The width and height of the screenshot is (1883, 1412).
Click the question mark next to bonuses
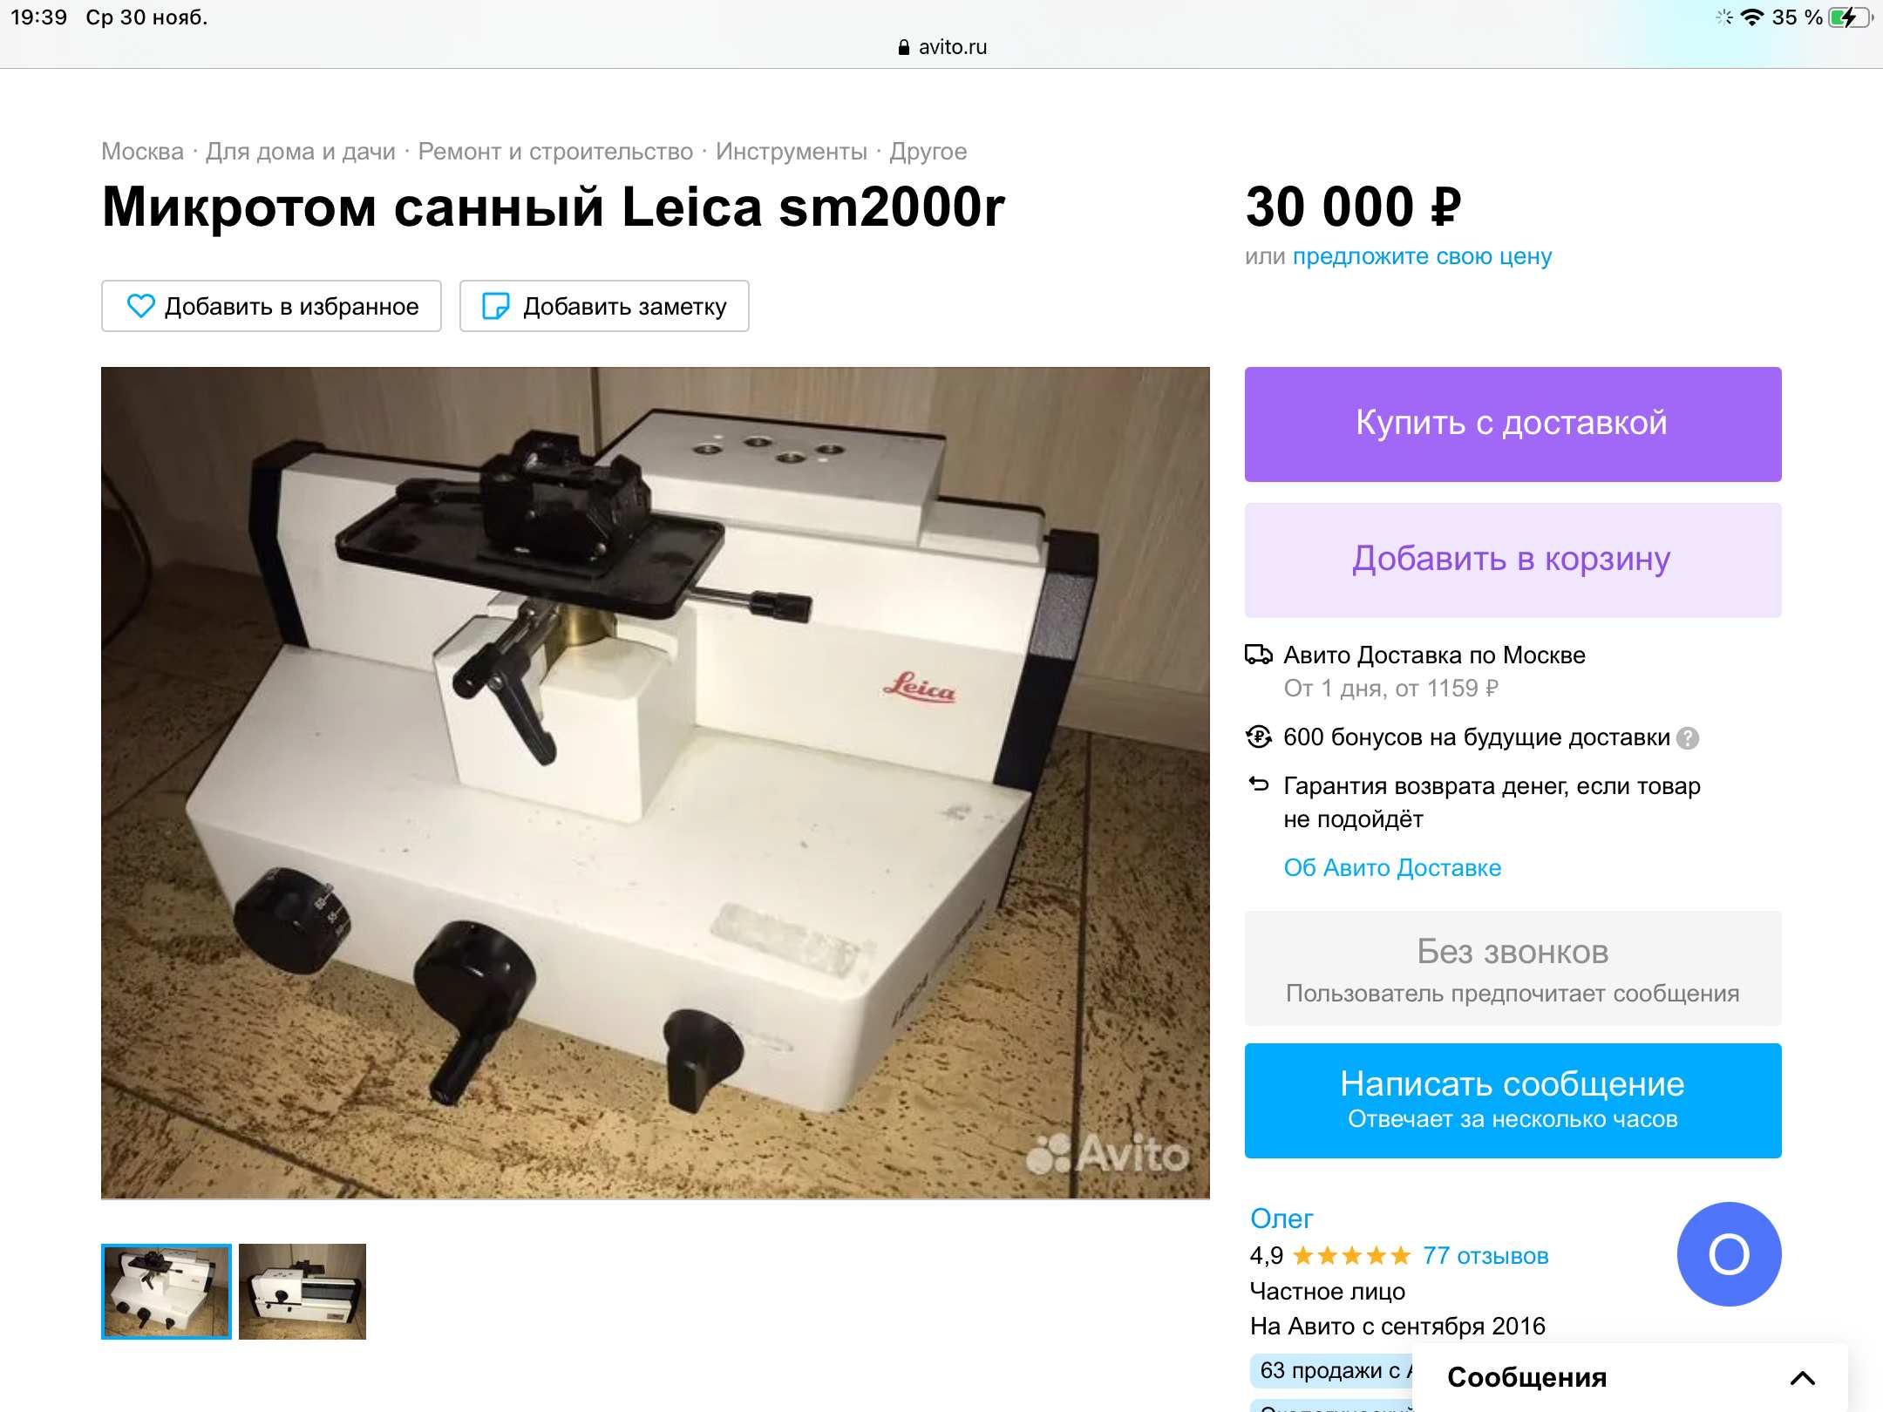[x=1688, y=738]
